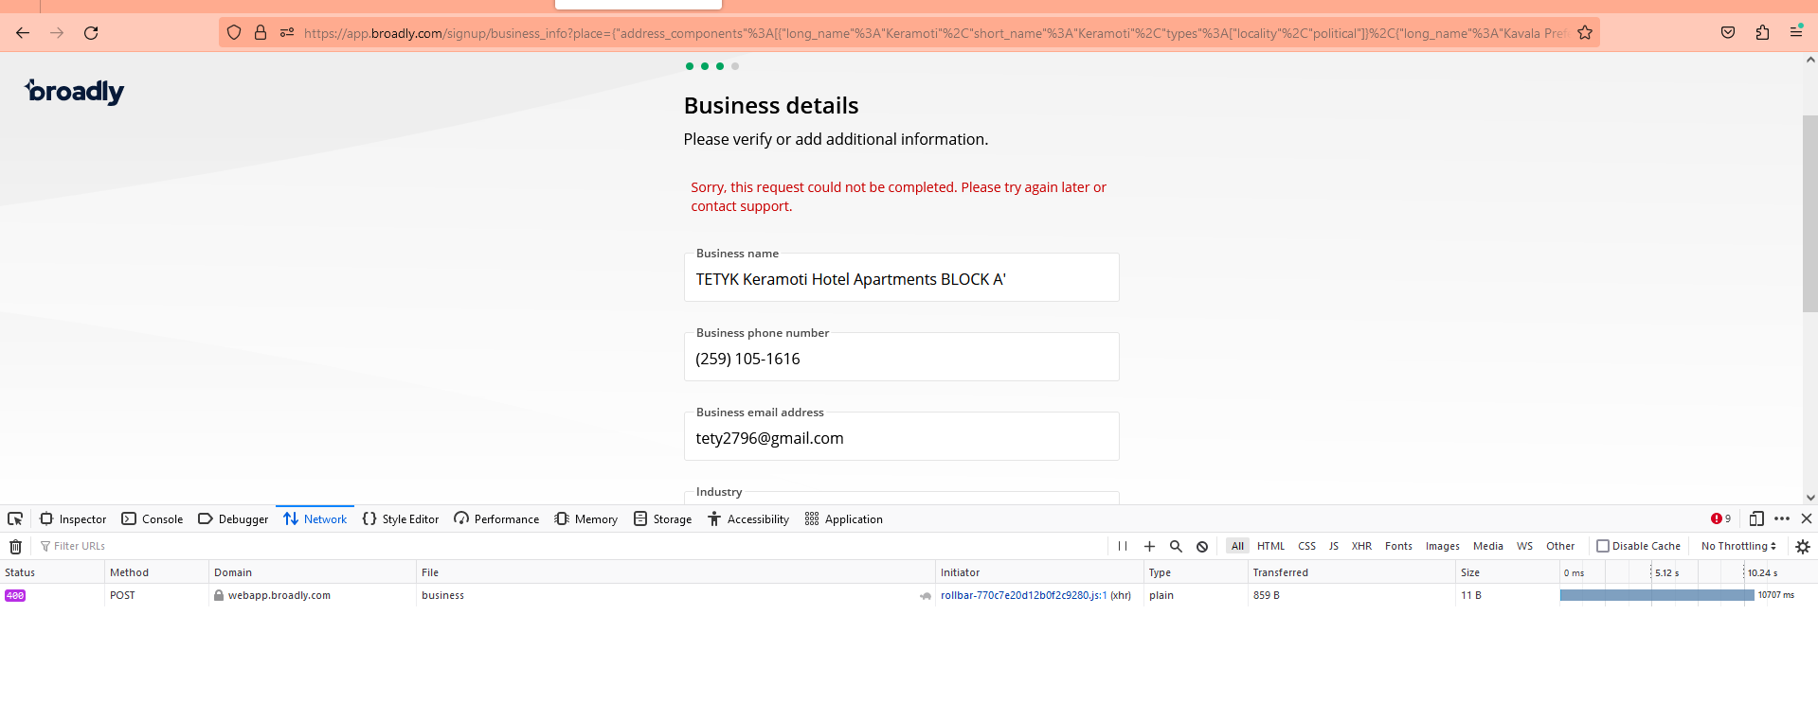This screenshot has width=1818, height=720.
Task: Toggle Responsive Design Mode icon
Action: click(x=1756, y=518)
